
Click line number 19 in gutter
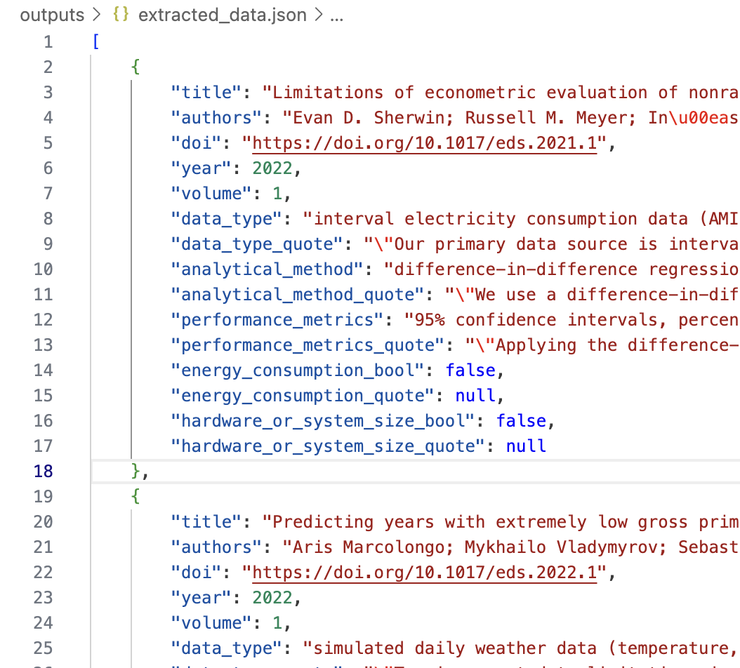click(x=43, y=496)
